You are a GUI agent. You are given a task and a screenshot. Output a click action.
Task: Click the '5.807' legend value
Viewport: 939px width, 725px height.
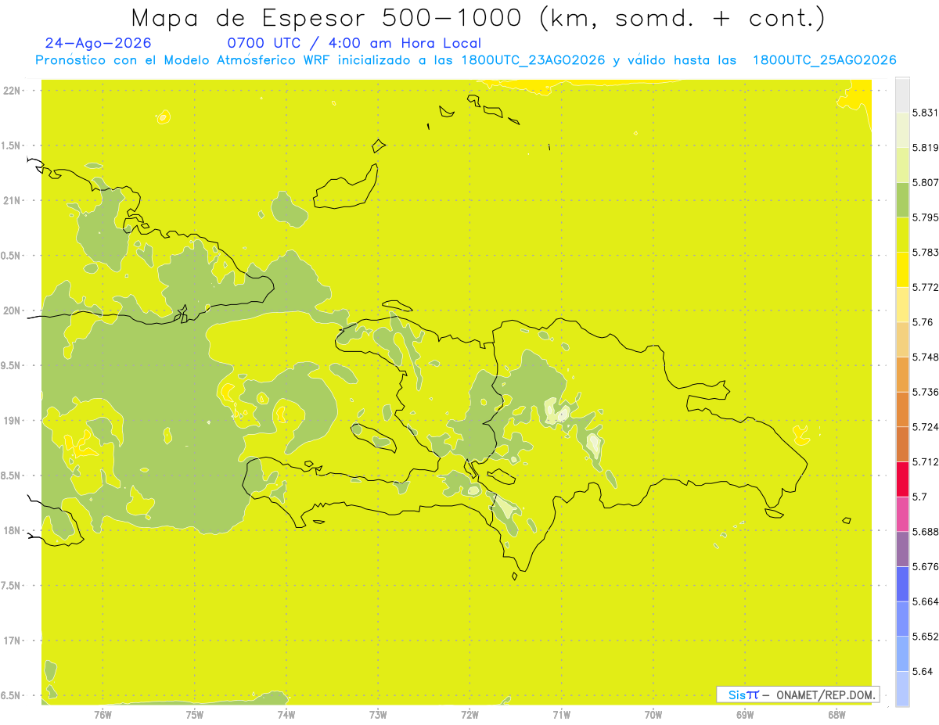pos(926,182)
